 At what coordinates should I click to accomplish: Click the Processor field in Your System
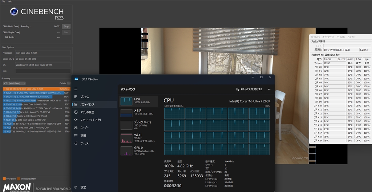click(43, 53)
